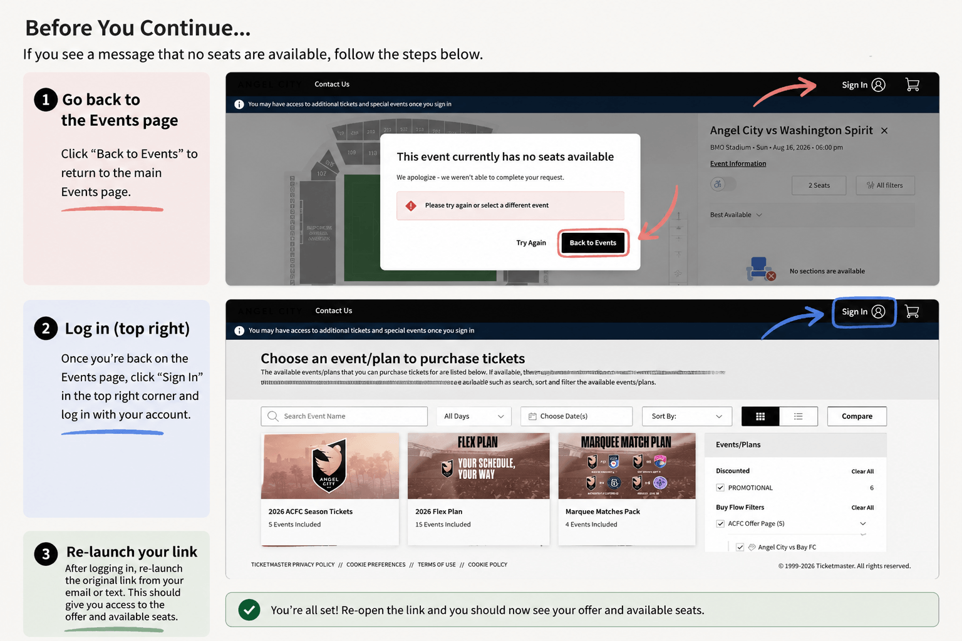Click the Search Event Name field
Image resolution: width=962 pixels, height=641 pixels.
click(x=344, y=416)
